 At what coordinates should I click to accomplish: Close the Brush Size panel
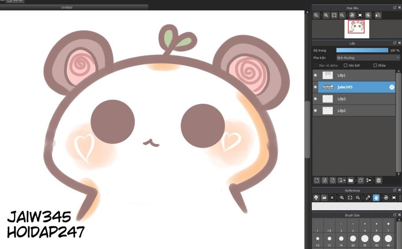[x=399, y=215]
